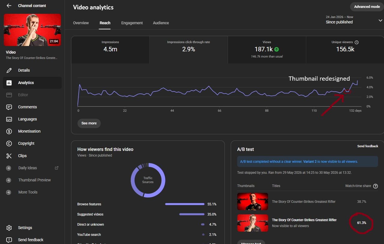Image resolution: width=384 pixels, height=244 pixels.
Task: Click the How viewers find this video heading
Action: point(105,149)
